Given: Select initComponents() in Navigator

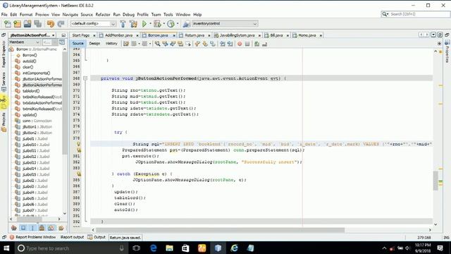Looking at the screenshot, I should pos(36,73).
